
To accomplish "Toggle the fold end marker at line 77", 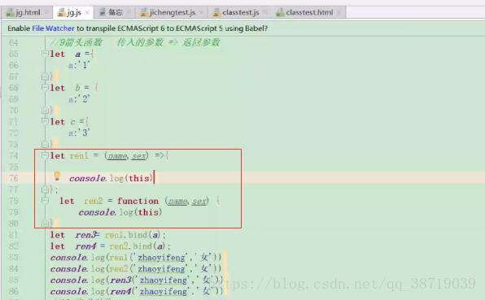I will (x=45, y=189).
